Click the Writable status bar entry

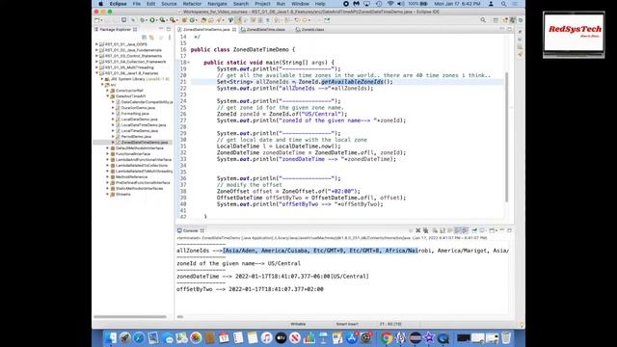298,324
